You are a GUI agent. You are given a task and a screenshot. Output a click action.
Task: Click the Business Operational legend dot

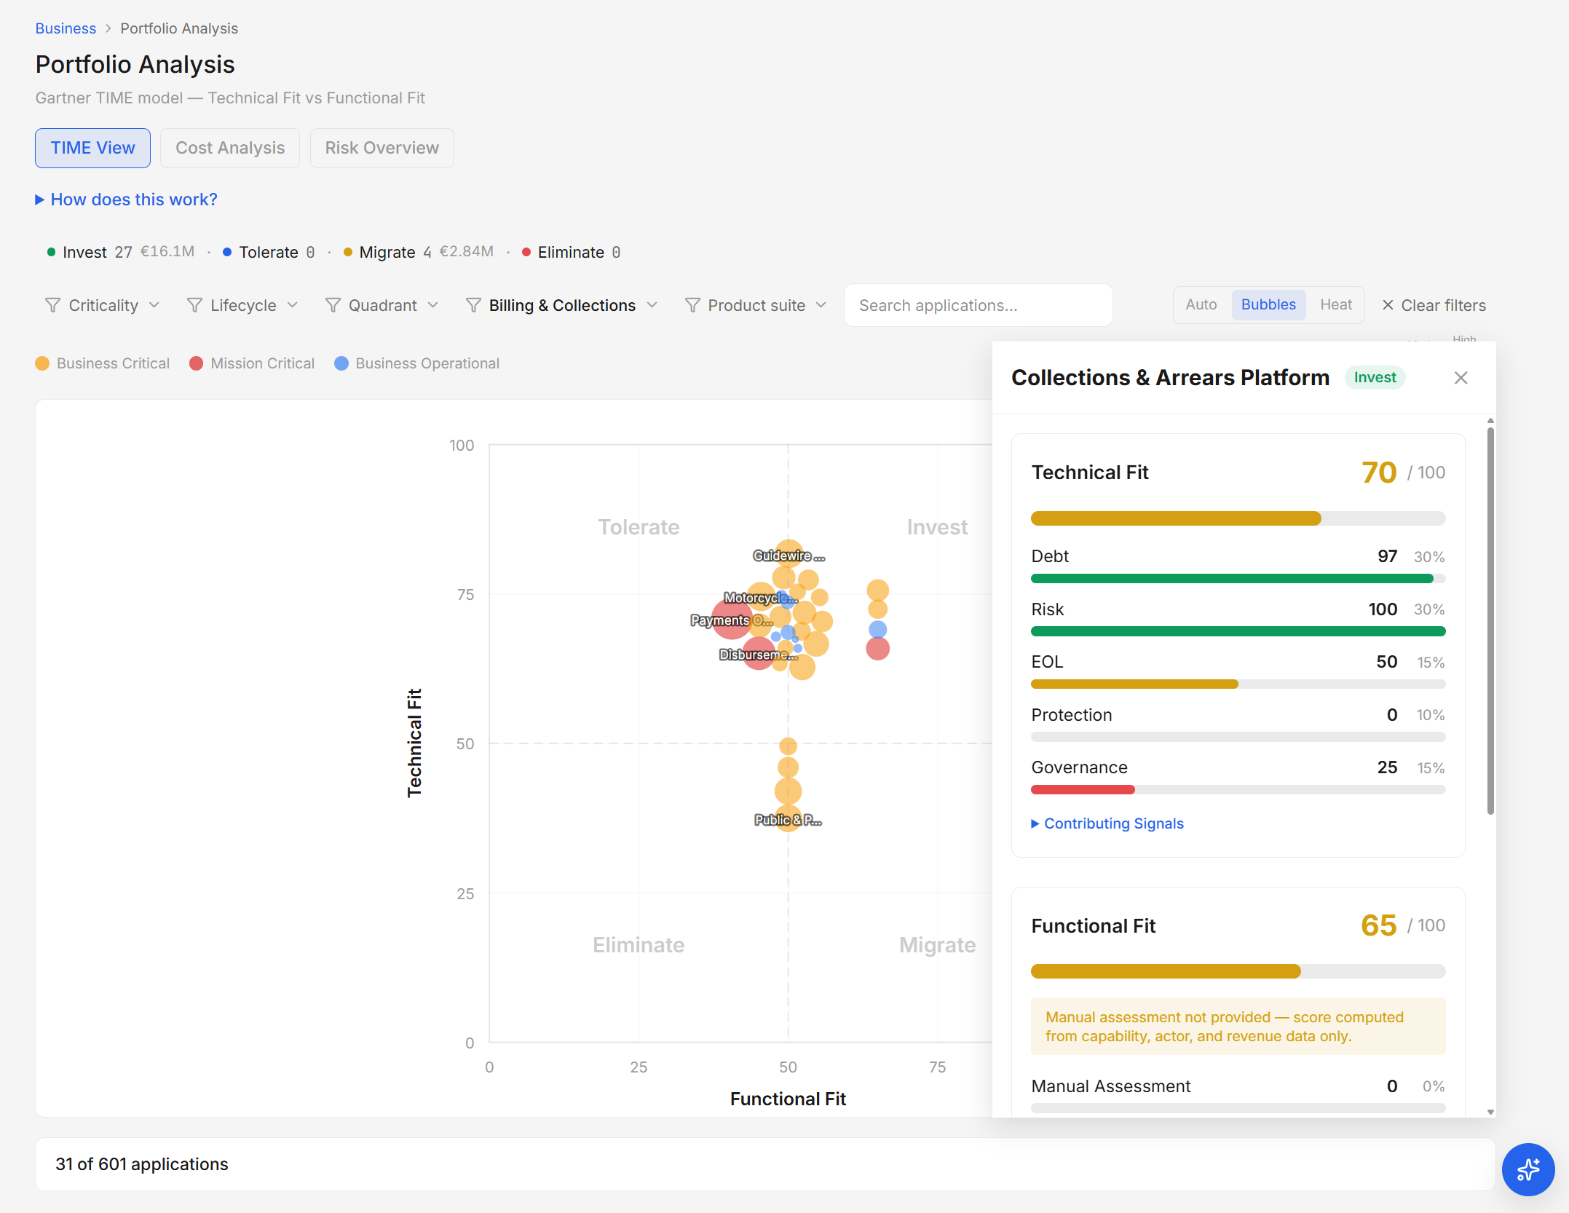(341, 363)
